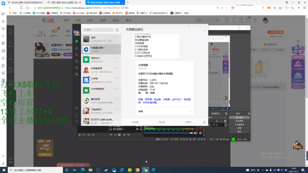
Task: Click the OBS 设置 settings button
Action: pyautogui.click(x=239, y=128)
